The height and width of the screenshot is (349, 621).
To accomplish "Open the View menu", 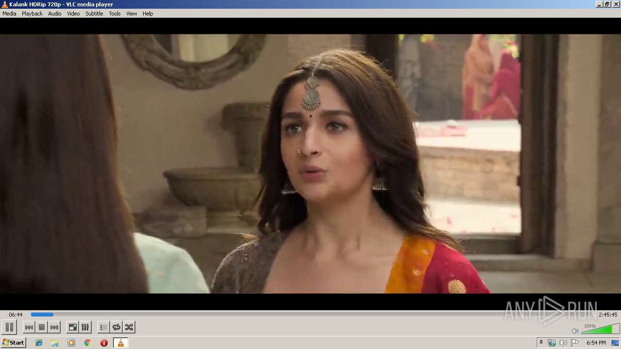I will (x=131, y=14).
